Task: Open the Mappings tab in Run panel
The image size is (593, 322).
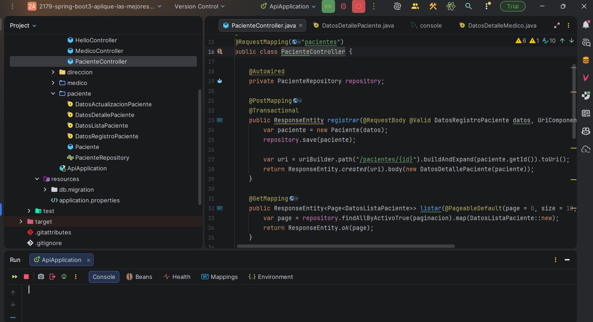Action: point(219,277)
